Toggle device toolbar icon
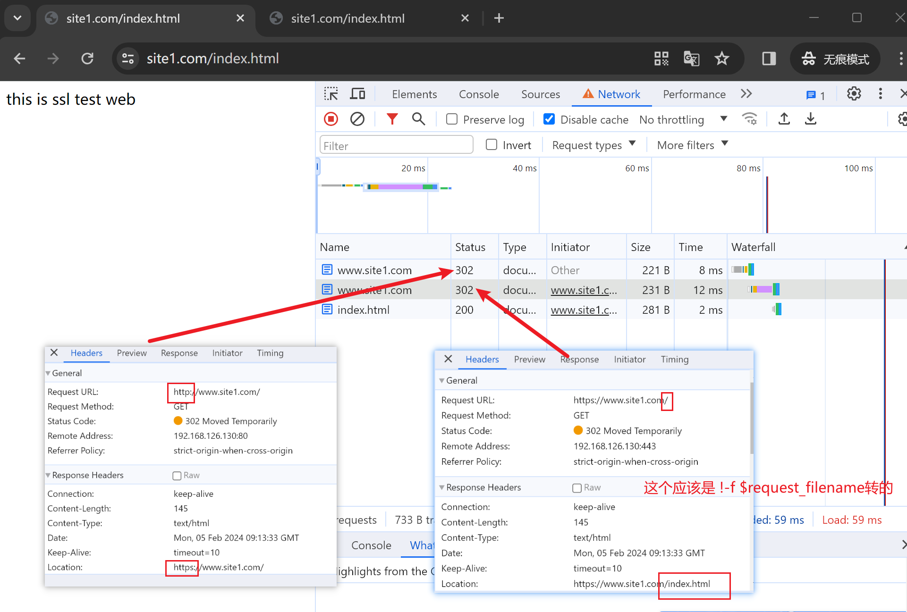The height and width of the screenshot is (612, 907). click(x=357, y=94)
